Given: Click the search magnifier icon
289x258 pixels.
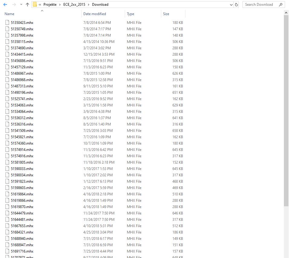Looking at the screenshot, I should (281, 5).
